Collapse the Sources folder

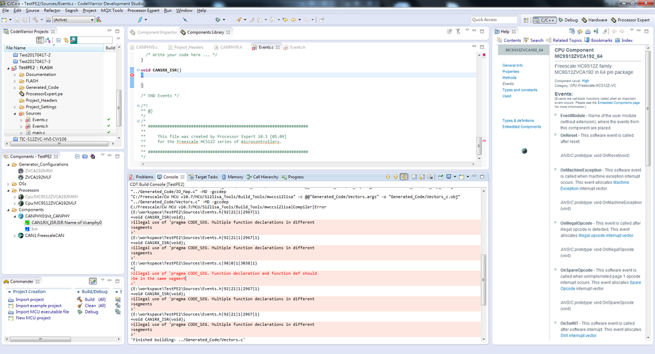click(15, 113)
